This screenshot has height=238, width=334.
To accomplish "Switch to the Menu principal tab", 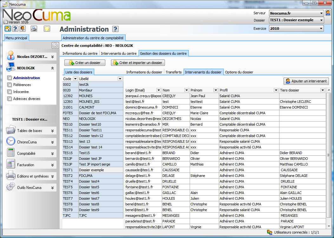I will [16, 38].
